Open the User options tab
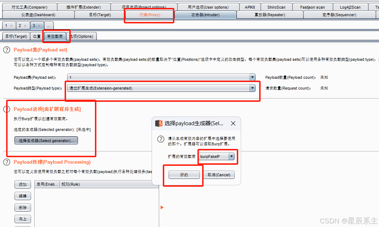The width and height of the screenshot is (379, 227). tap(208, 7)
